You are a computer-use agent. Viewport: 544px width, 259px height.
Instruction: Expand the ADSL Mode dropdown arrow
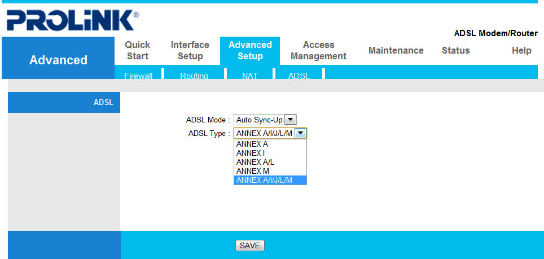(291, 120)
